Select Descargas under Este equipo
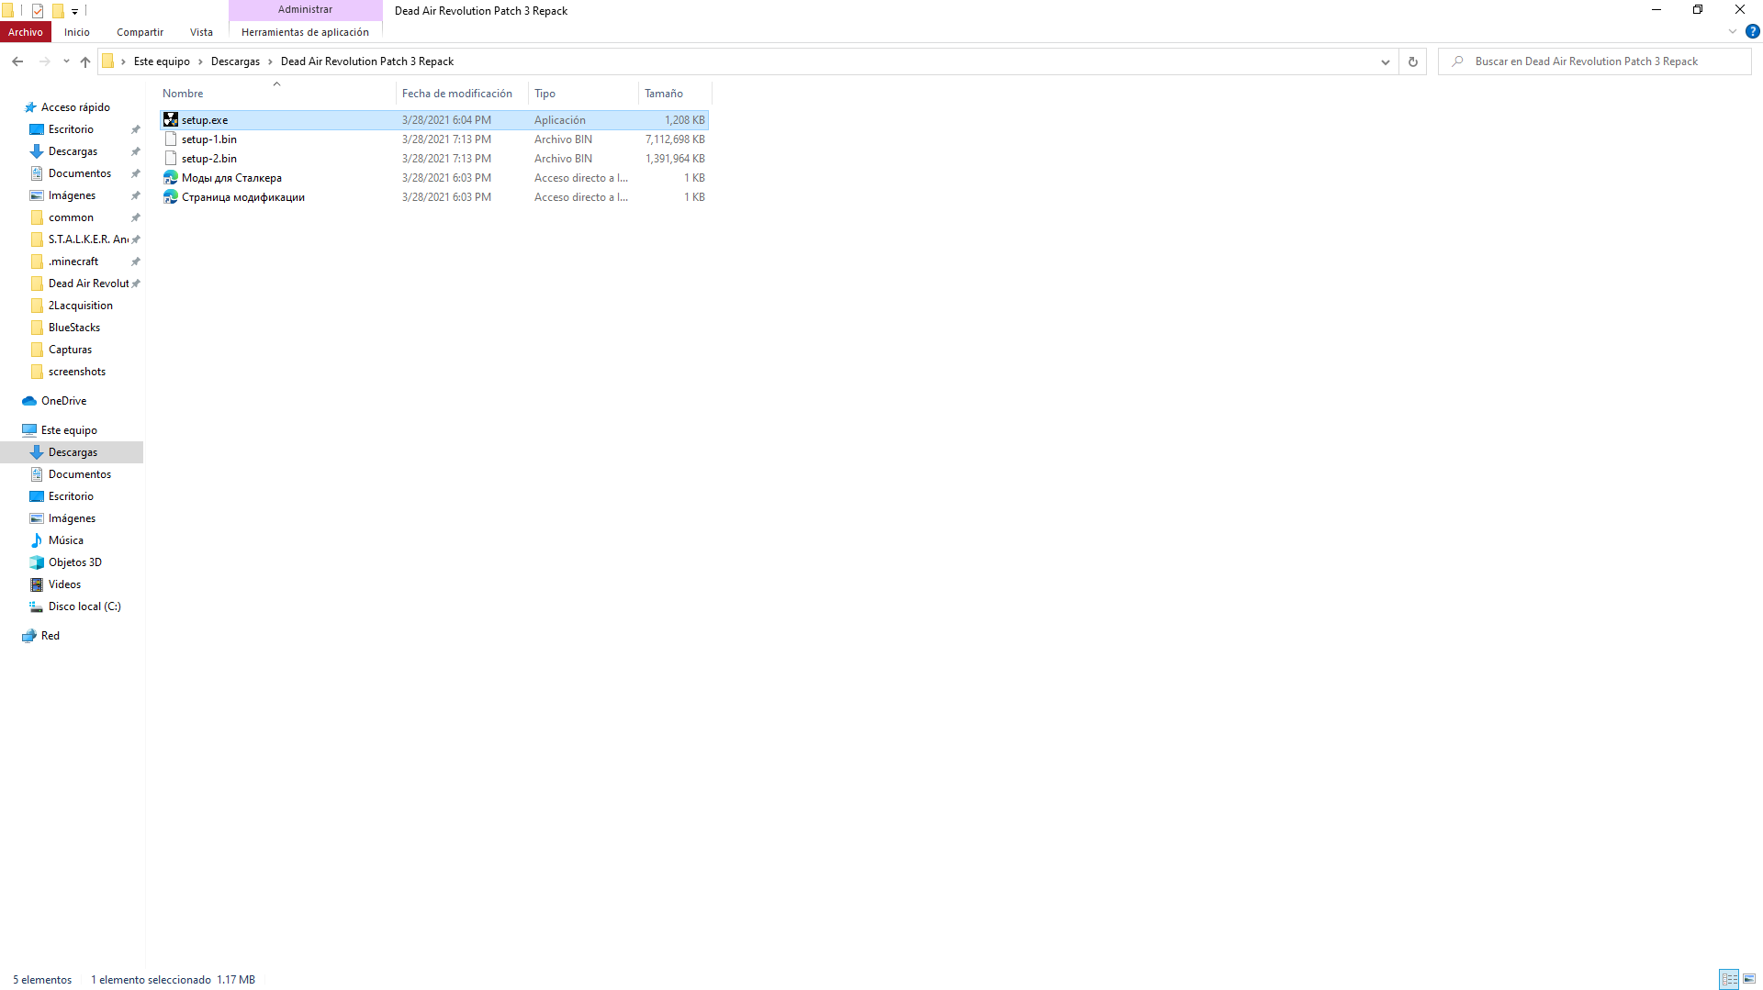 [73, 452]
